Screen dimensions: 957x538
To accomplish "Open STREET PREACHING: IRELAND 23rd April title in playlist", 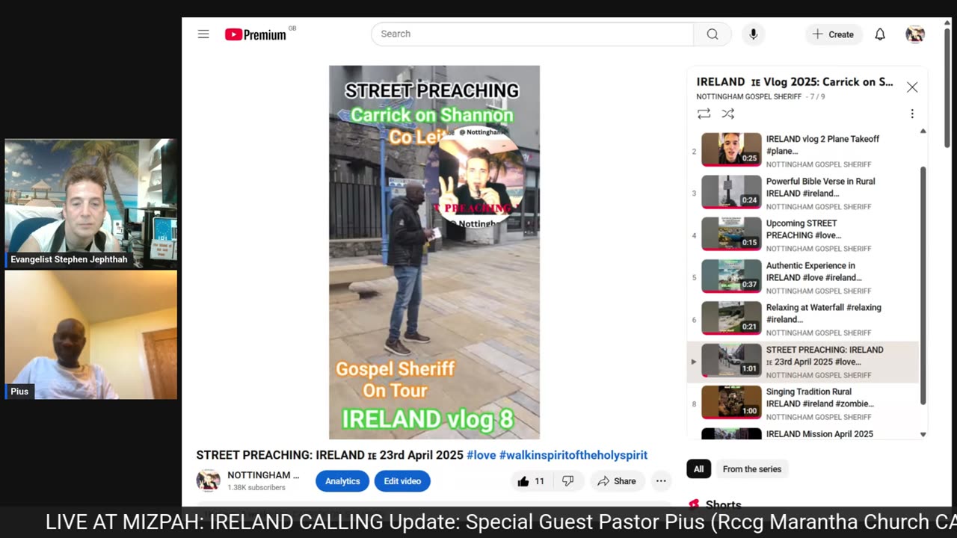I will click(x=825, y=356).
